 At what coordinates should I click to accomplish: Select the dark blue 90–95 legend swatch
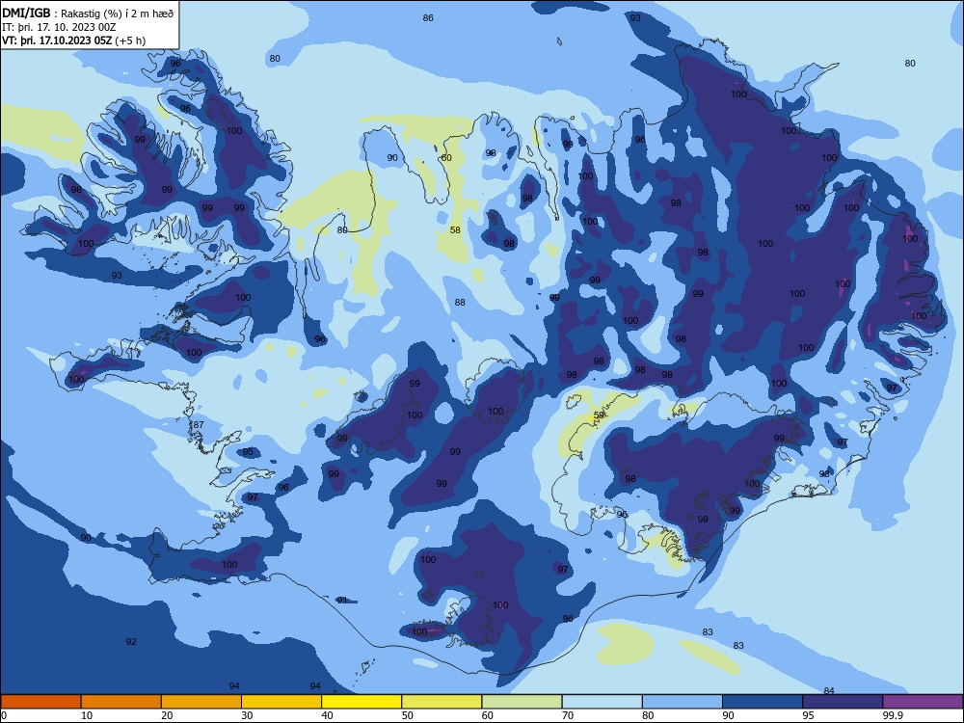click(763, 702)
